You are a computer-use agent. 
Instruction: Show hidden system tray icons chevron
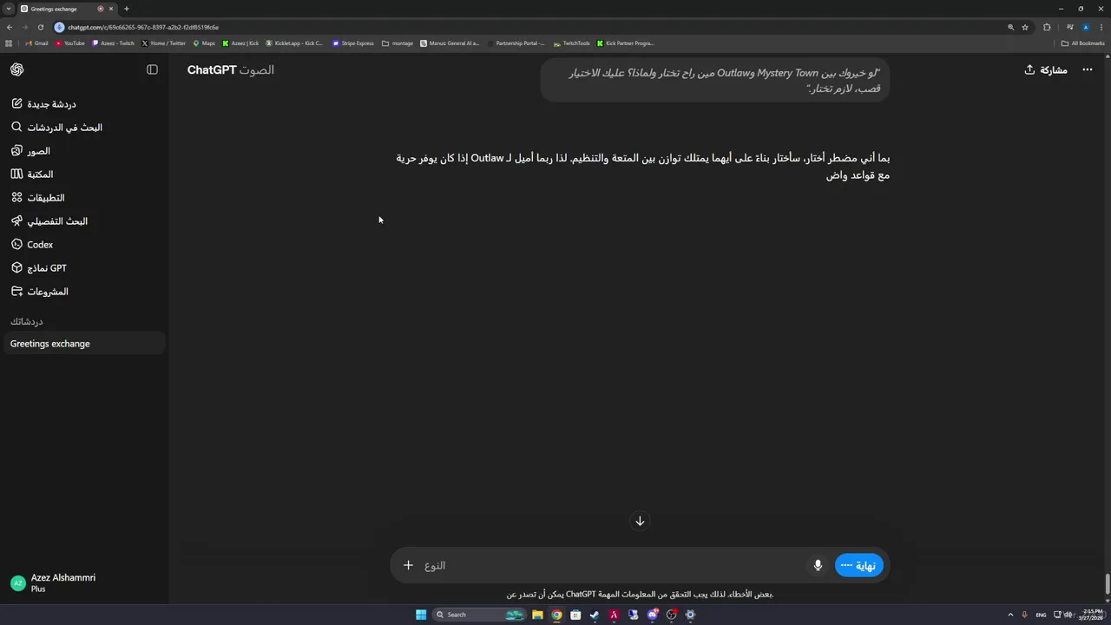pos(1010,615)
